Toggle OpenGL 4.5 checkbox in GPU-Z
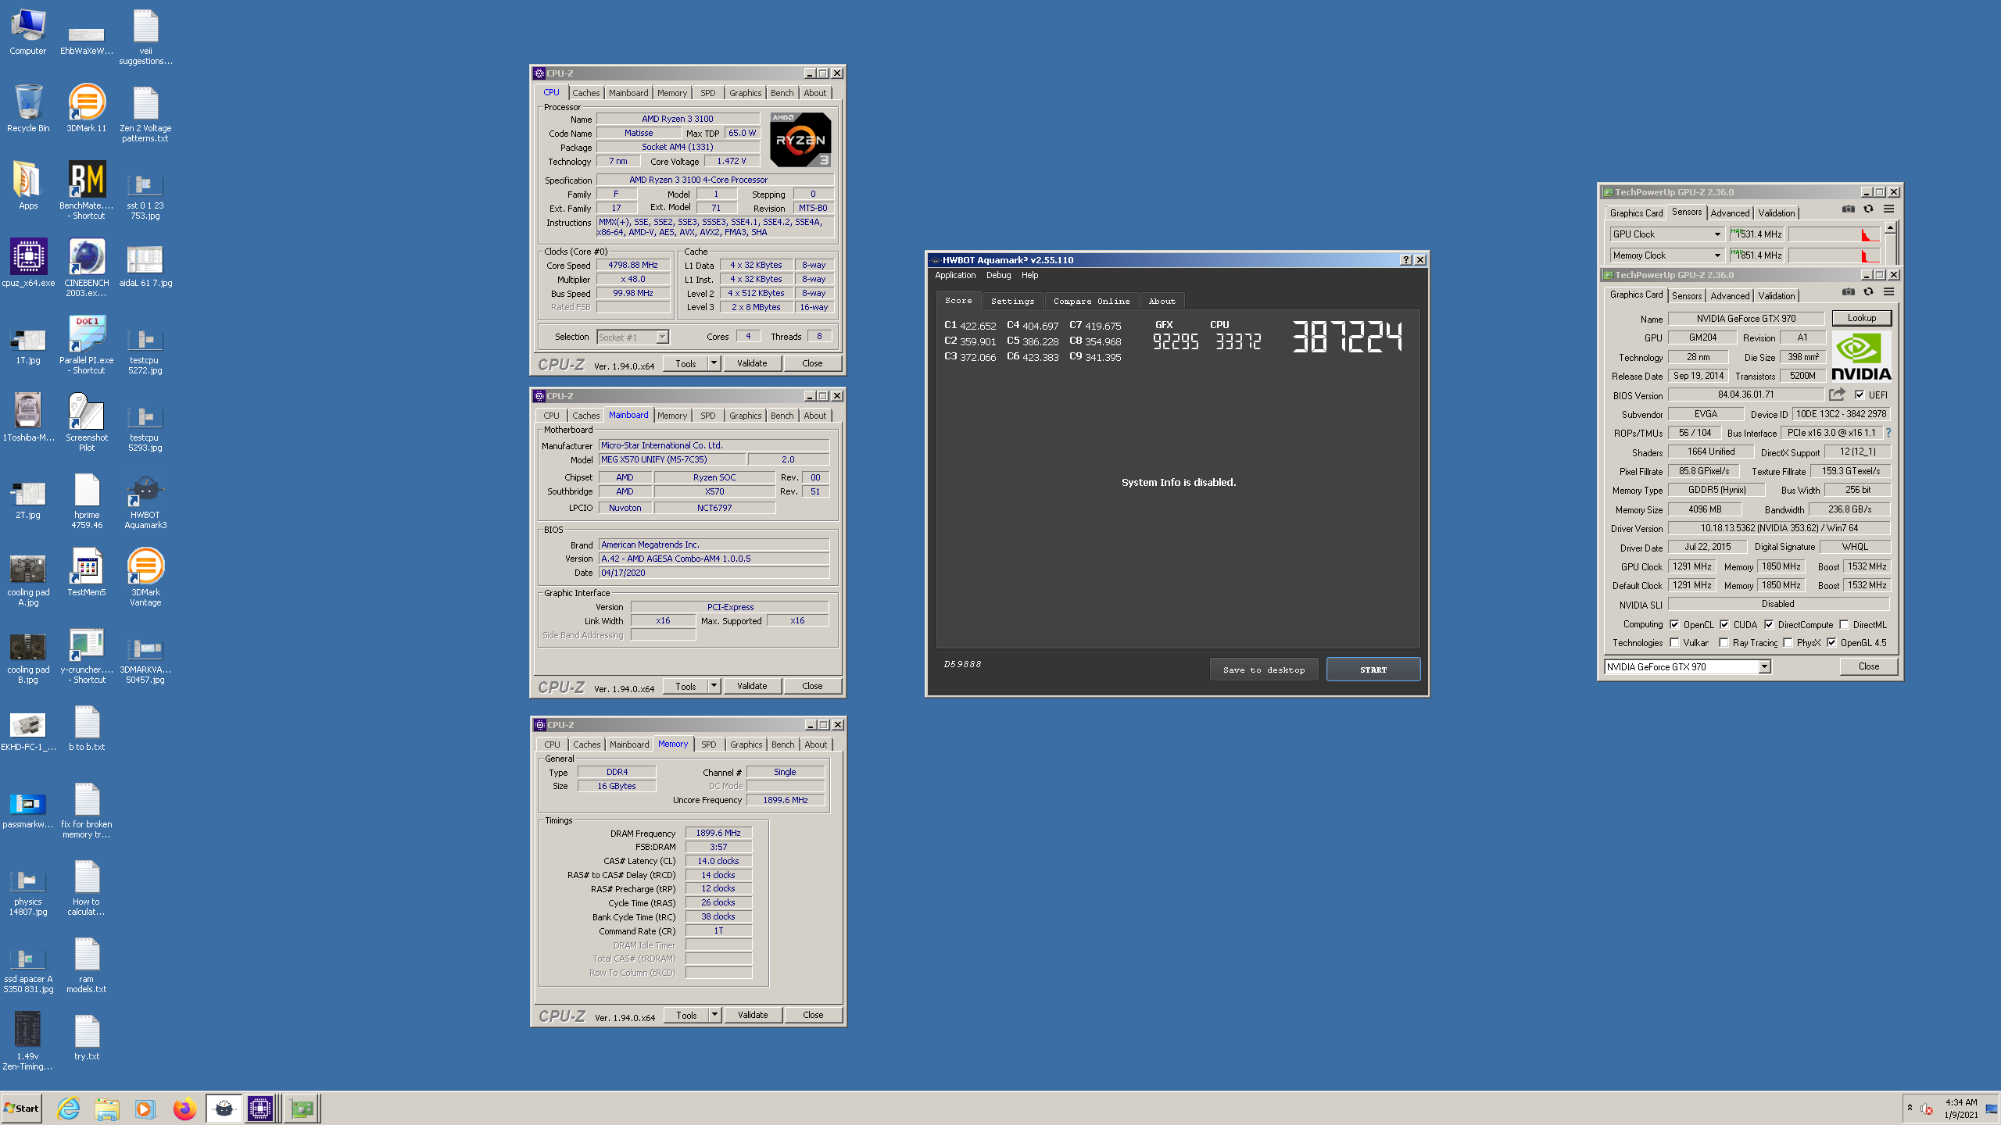2001x1125 pixels. (x=1831, y=642)
